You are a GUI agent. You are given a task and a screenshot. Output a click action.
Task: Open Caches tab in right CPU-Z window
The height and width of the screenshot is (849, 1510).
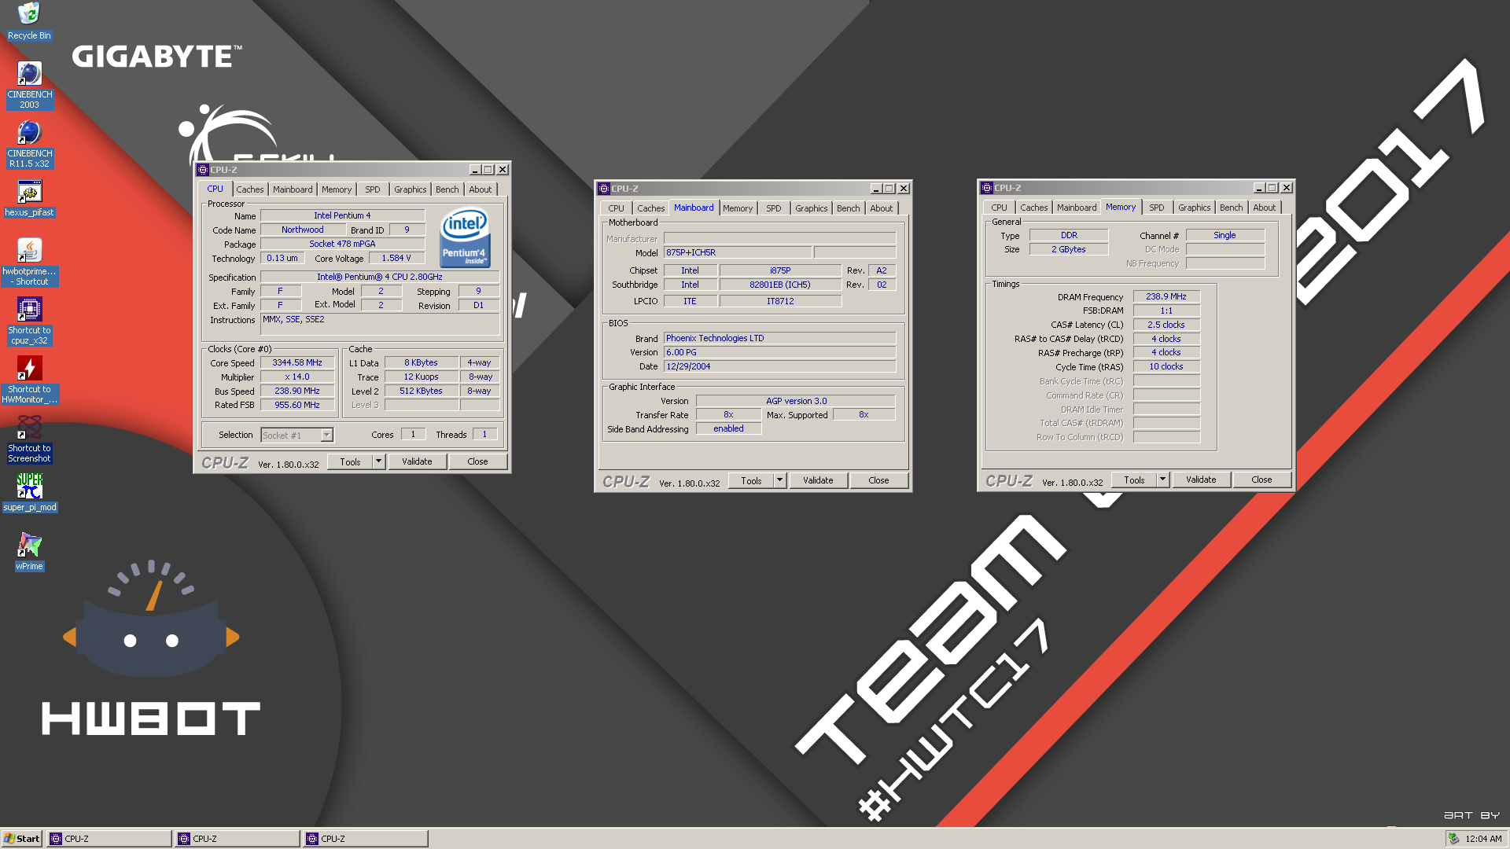click(1034, 208)
